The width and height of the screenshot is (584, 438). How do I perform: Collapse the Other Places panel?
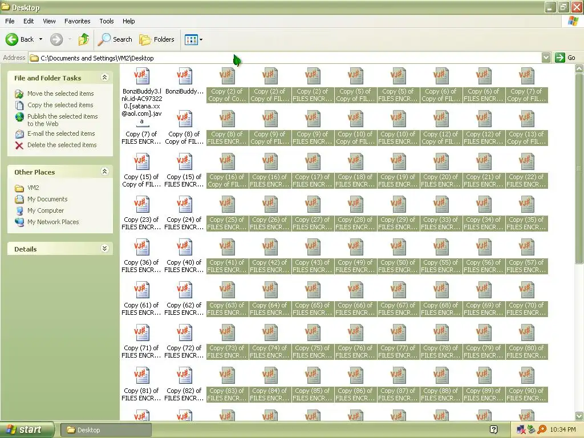(x=105, y=171)
